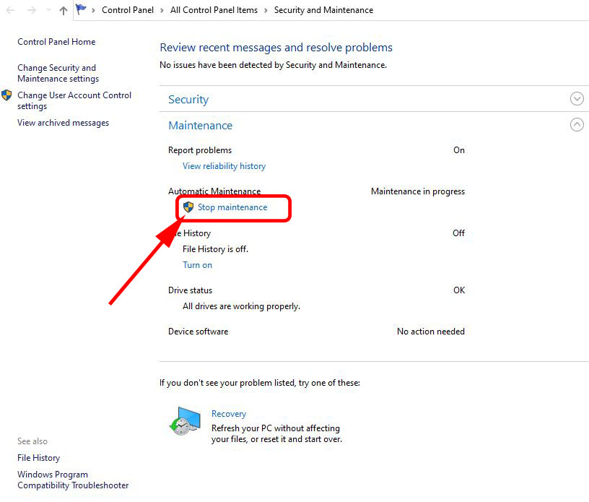Turn on File History
Viewport: 589px width, 502px height.
[197, 264]
